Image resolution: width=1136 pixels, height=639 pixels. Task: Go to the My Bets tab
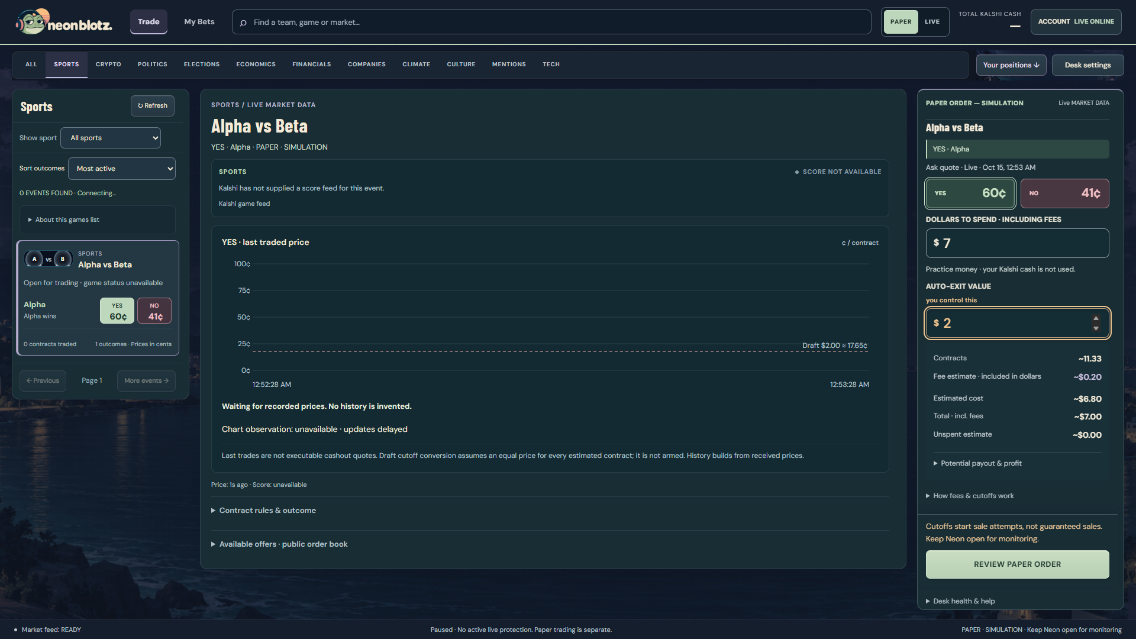click(x=199, y=22)
